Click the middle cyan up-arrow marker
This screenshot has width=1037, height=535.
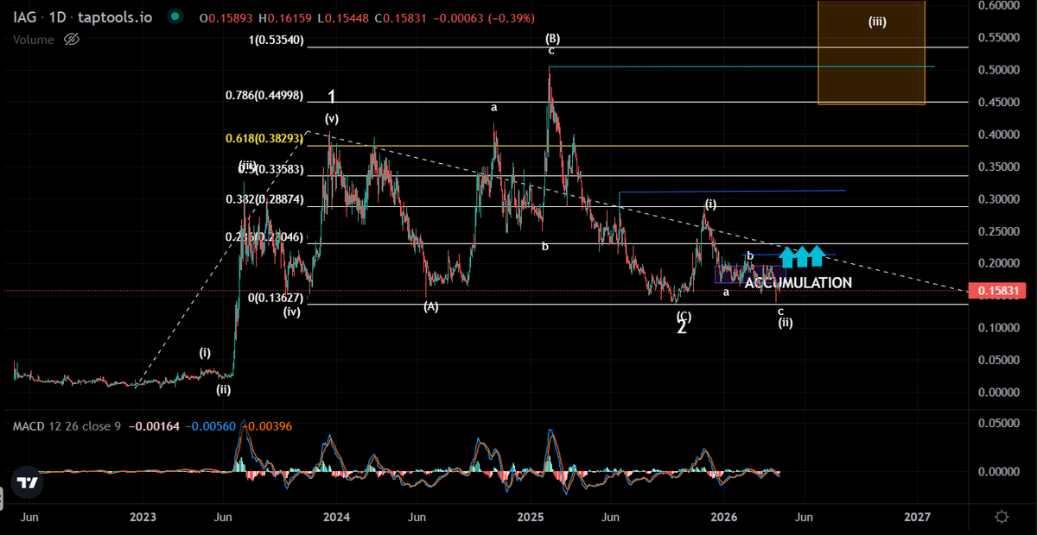pos(801,256)
